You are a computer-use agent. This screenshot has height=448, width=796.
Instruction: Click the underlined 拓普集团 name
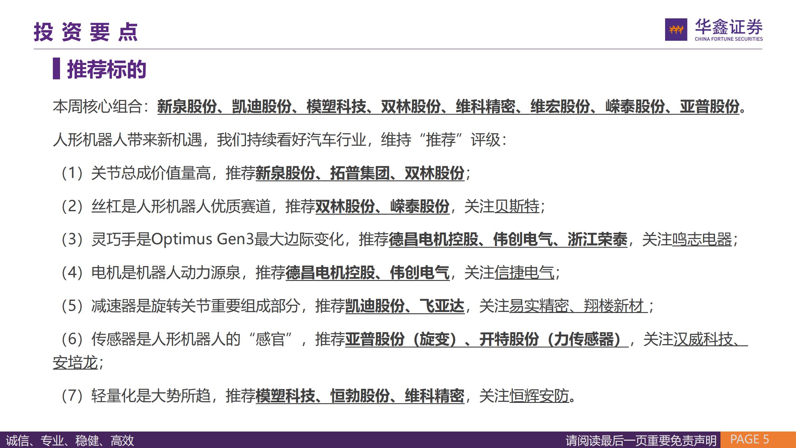[x=360, y=173]
